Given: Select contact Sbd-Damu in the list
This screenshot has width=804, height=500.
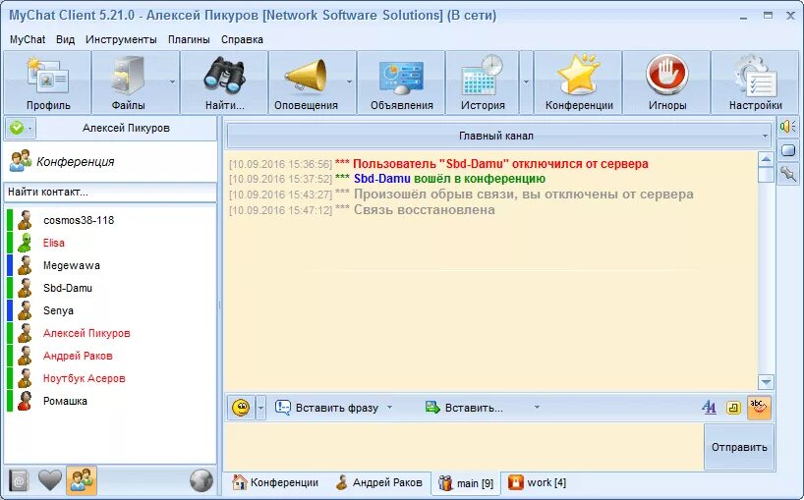Looking at the screenshot, I should click(x=111, y=288).
